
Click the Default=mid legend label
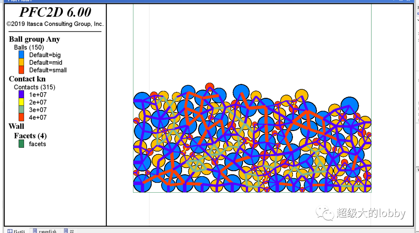[46, 62]
